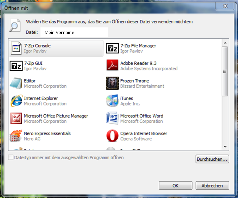Click the 'Adobe Reader 9.3' name text

(138, 63)
